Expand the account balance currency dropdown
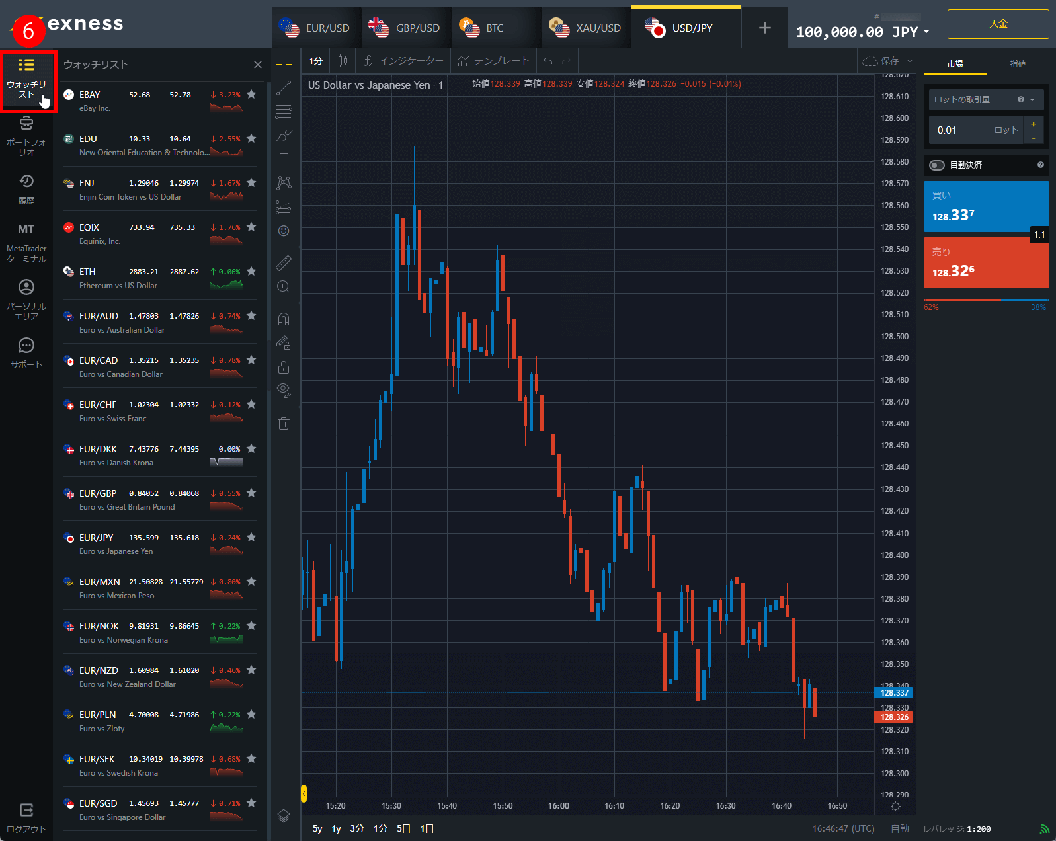Viewport: 1056px width, 841px height. pos(926,32)
